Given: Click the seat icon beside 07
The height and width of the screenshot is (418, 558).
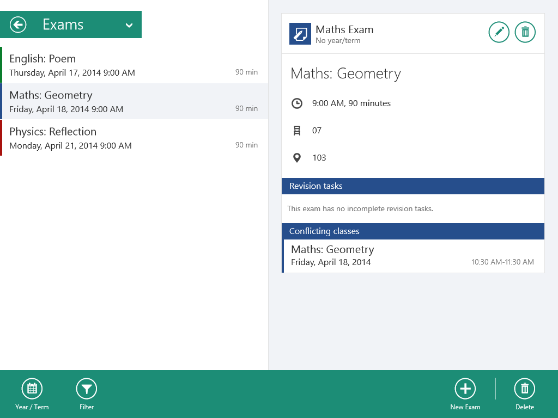Looking at the screenshot, I should tap(297, 131).
